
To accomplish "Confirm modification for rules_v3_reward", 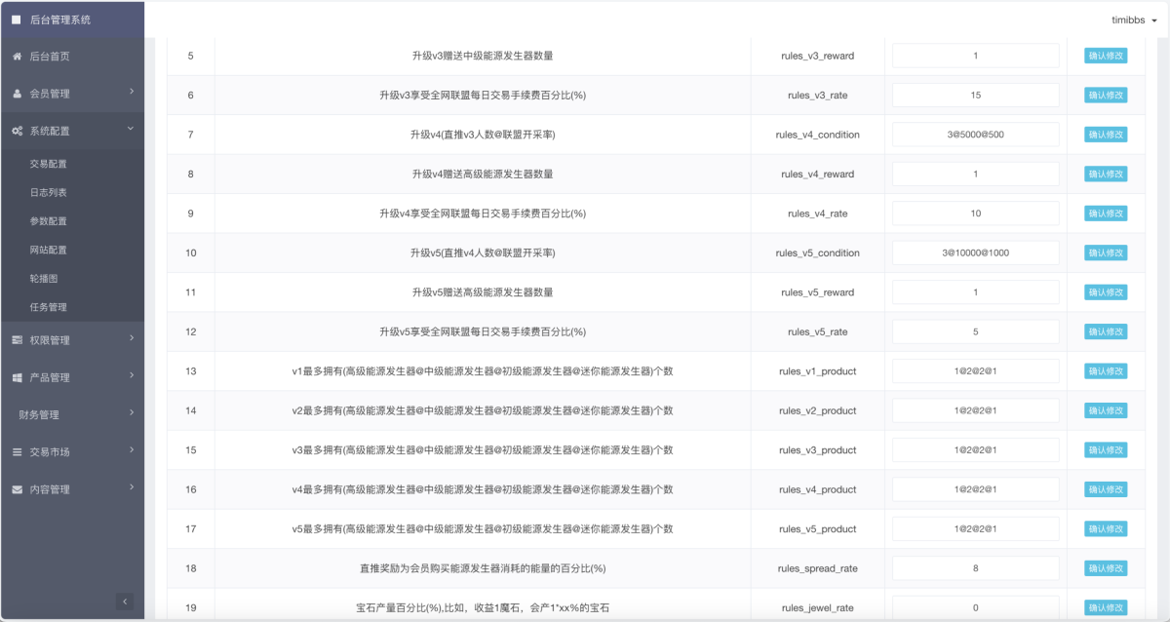I will [1106, 56].
